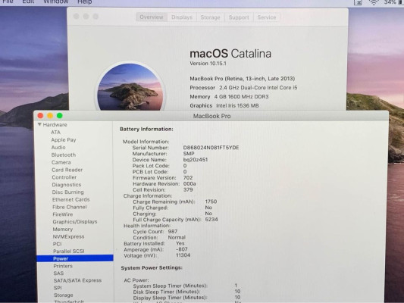This screenshot has width=404, height=303.
Task: Select Card Reader in the Hardware list
Action: pos(67,170)
